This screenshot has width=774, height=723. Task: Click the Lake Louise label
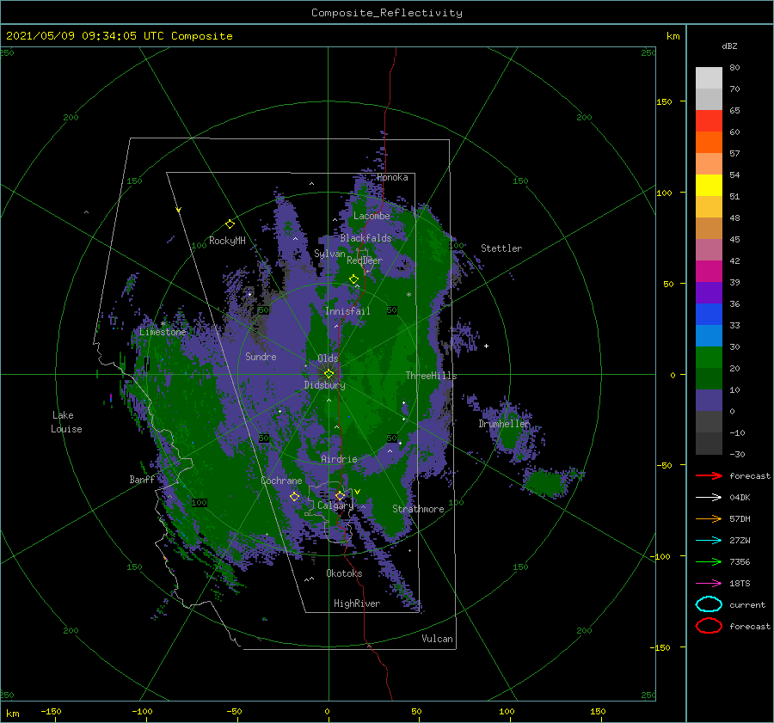point(66,422)
